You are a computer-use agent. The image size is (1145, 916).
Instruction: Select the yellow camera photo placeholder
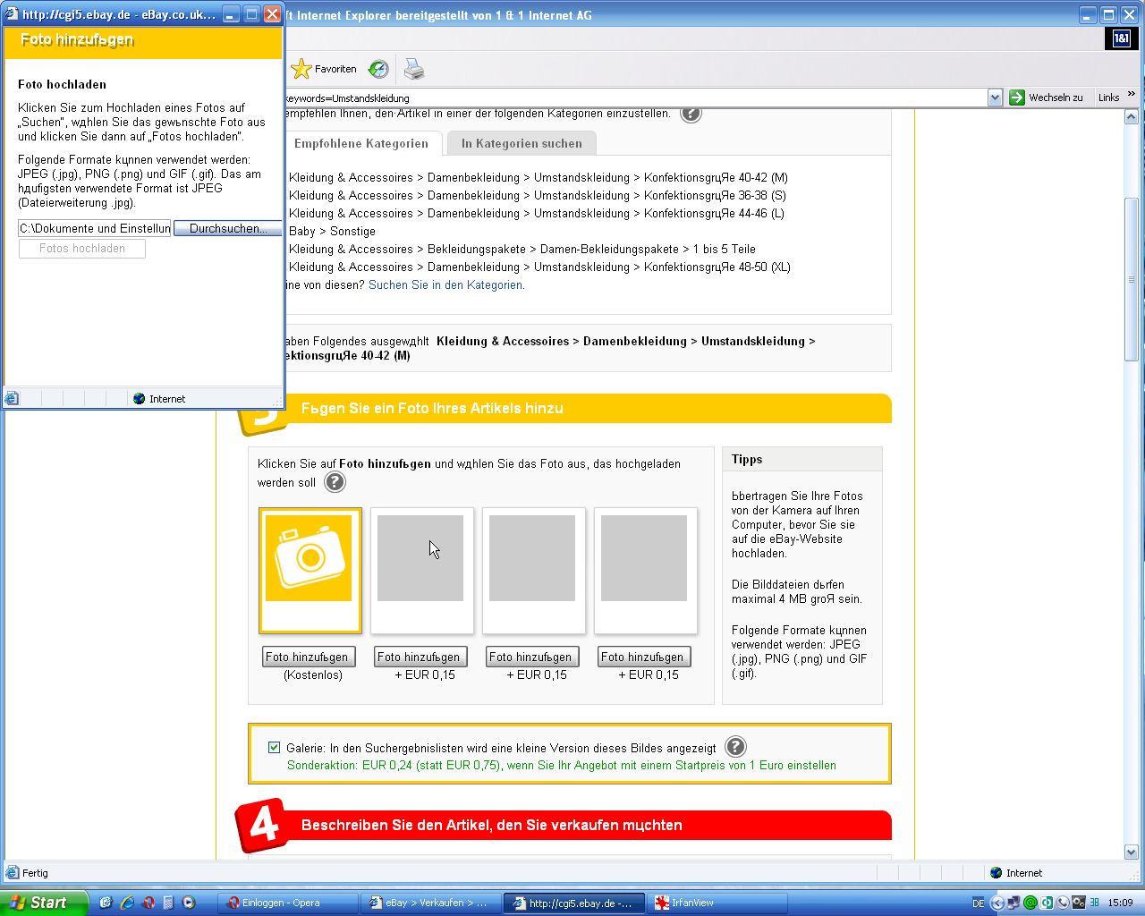pyautogui.click(x=310, y=570)
